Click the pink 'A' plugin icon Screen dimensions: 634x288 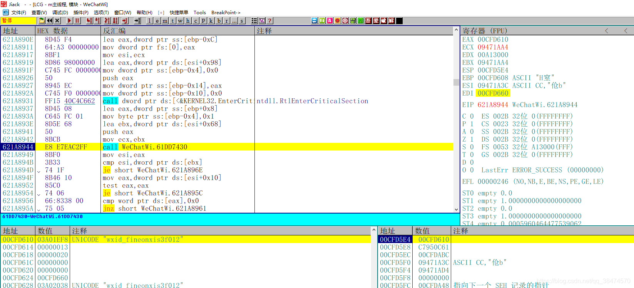tap(330, 21)
